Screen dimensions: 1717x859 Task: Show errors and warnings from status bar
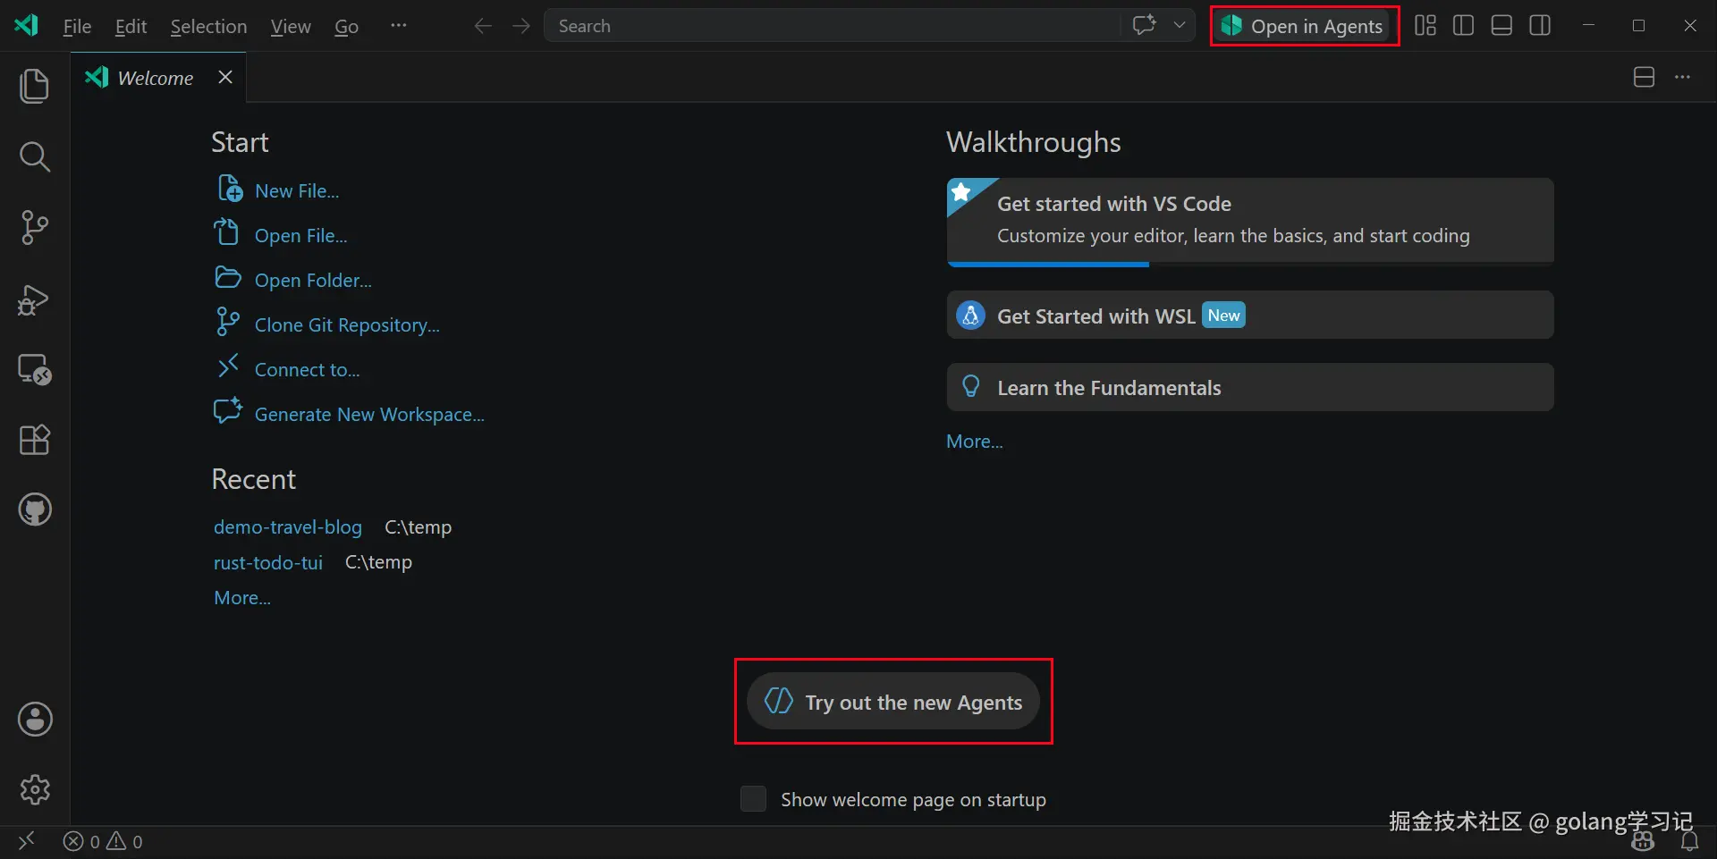point(103,841)
